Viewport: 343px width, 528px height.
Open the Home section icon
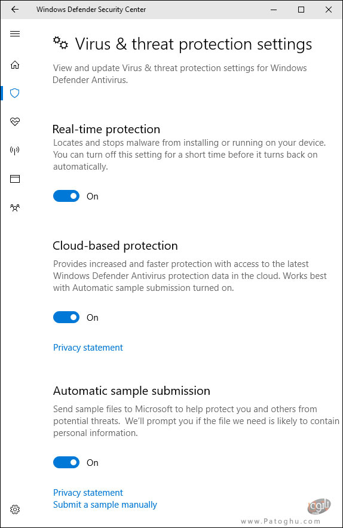(x=15, y=65)
